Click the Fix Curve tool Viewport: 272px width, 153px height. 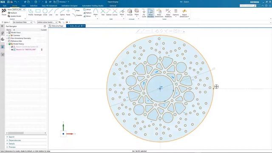tap(144, 13)
